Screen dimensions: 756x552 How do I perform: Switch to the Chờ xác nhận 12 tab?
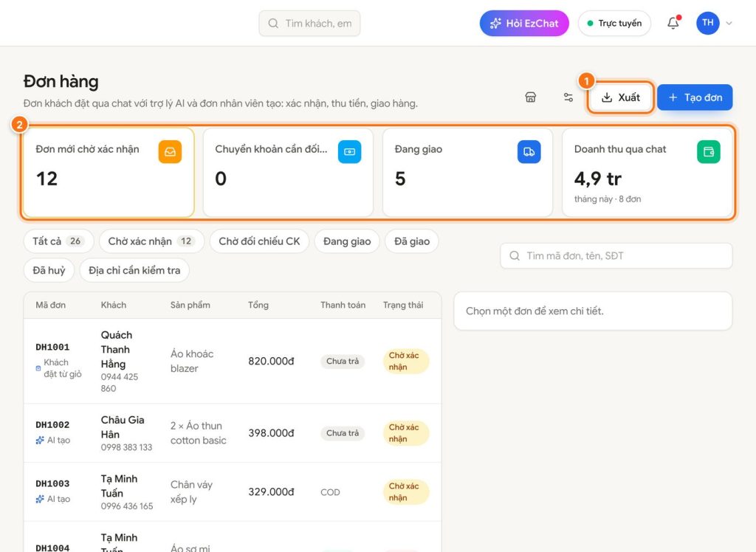(x=151, y=241)
